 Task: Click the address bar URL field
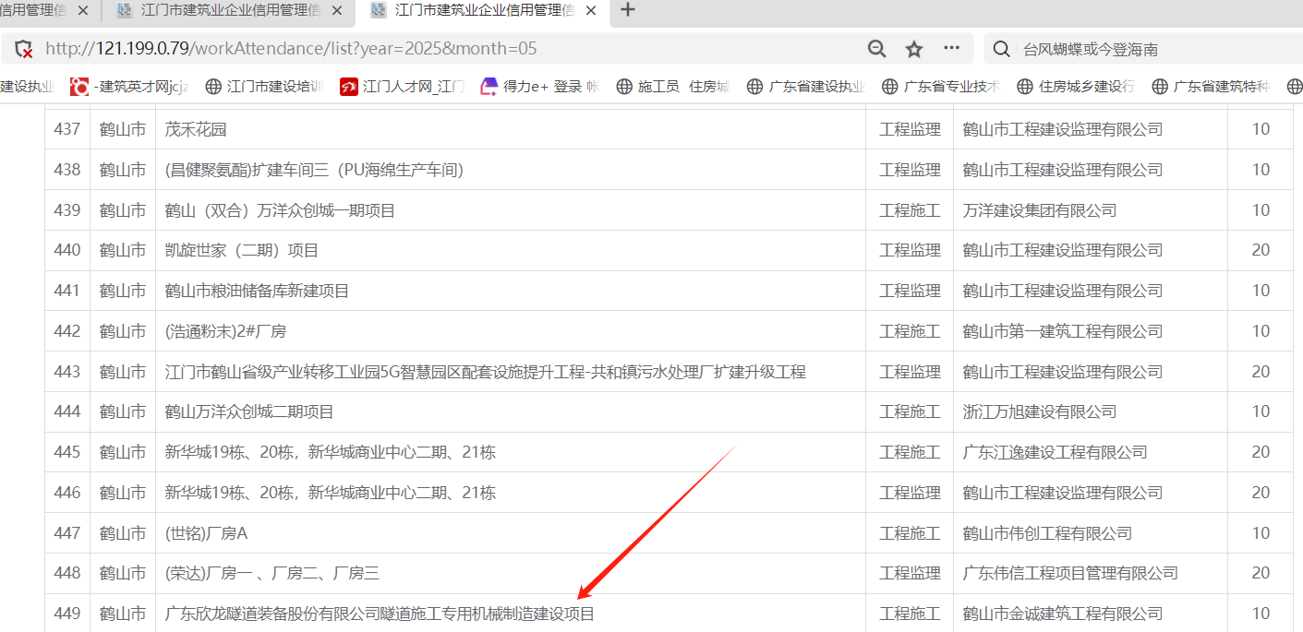(443, 49)
